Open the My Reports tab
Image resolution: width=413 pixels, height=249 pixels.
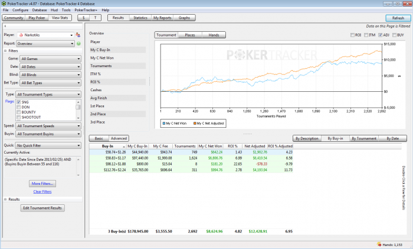[162, 18]
